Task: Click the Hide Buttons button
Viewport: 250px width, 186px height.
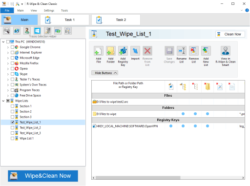Action: point(104,73)
